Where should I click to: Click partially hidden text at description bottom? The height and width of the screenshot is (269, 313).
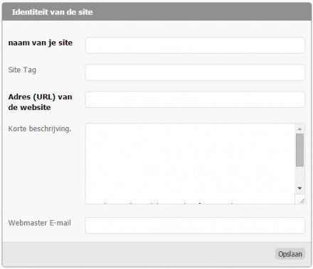[x=166, y=203]
